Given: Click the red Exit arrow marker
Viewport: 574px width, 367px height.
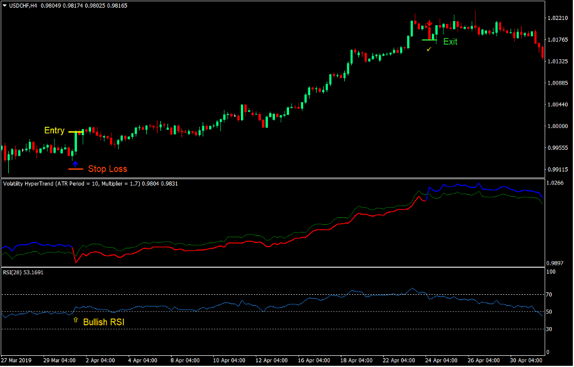Looking at the screenshot, I should [429, 23].
